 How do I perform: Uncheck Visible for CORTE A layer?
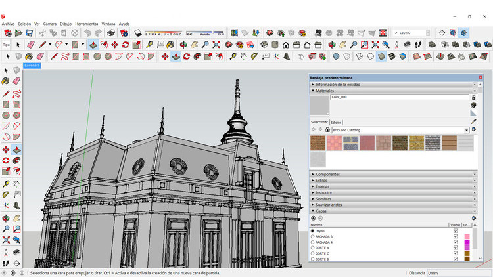tap(456, 248)
